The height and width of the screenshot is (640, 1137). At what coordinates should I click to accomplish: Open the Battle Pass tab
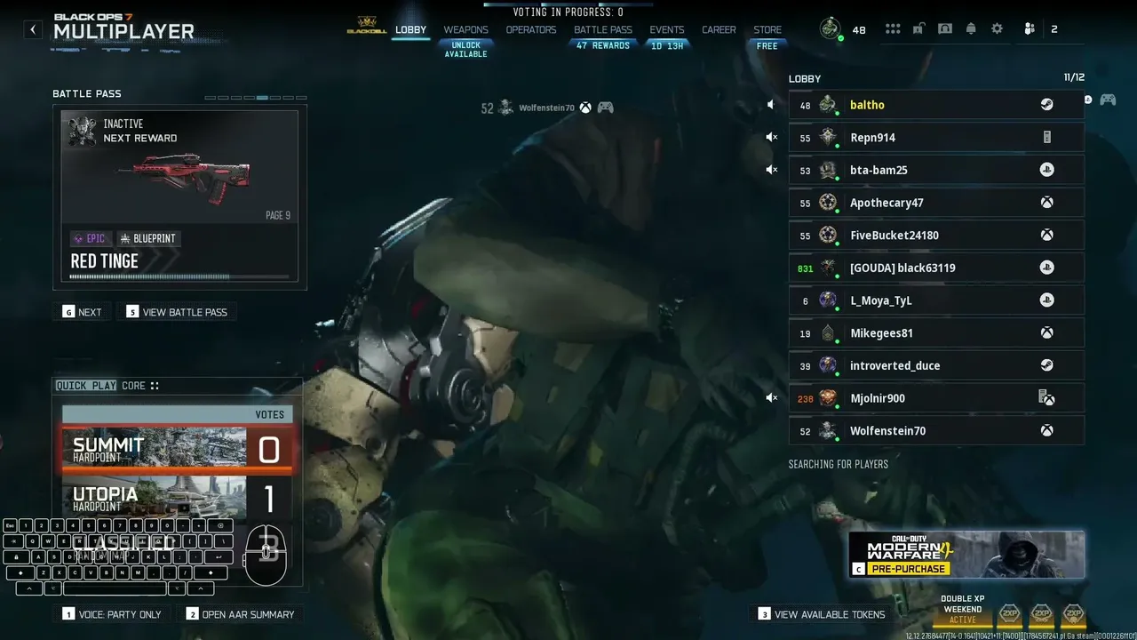click(603, 29)
